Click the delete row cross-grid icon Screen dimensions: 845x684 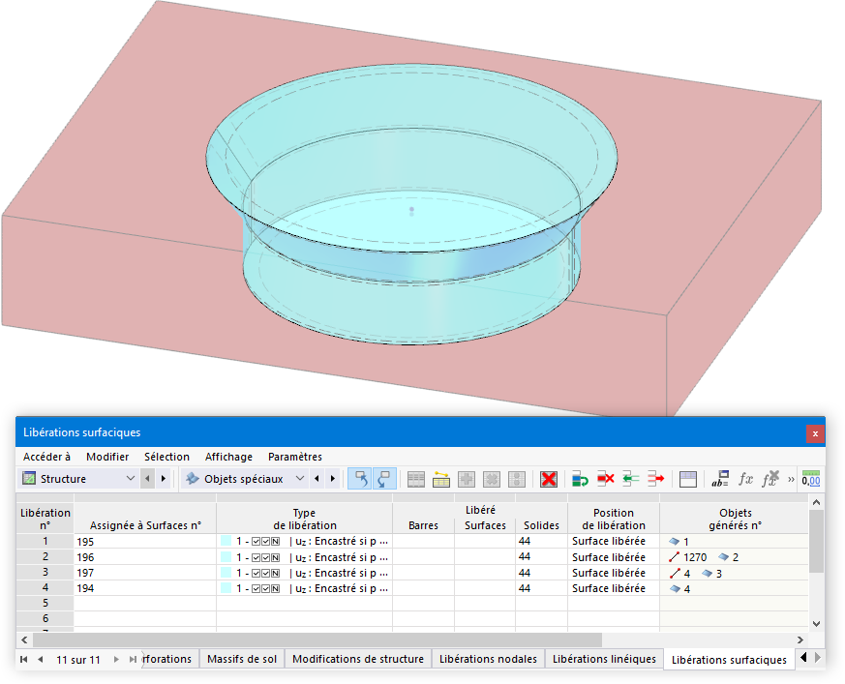pos(492,479)
